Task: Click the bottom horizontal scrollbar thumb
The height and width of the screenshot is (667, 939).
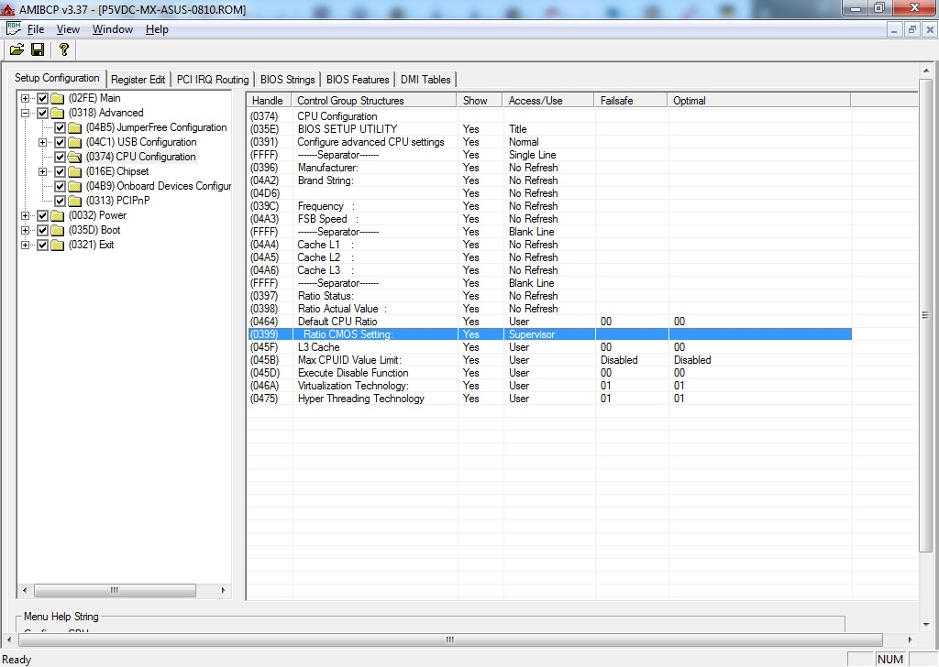Action: [450, 640]
